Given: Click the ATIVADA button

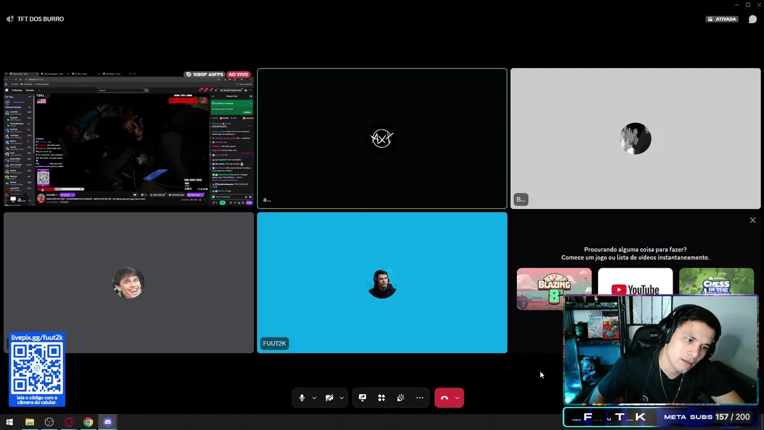Looking at the screenshot, I should point(722,19).
